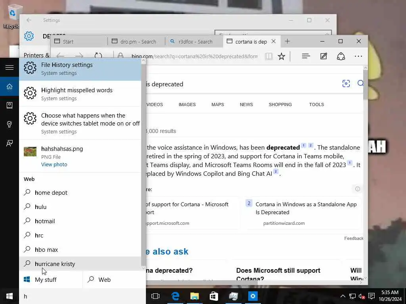Open the Bing TOOLS menu
The width and height of the screenshot is (406, 304).
pyautogui.click(x=316, y=104)
